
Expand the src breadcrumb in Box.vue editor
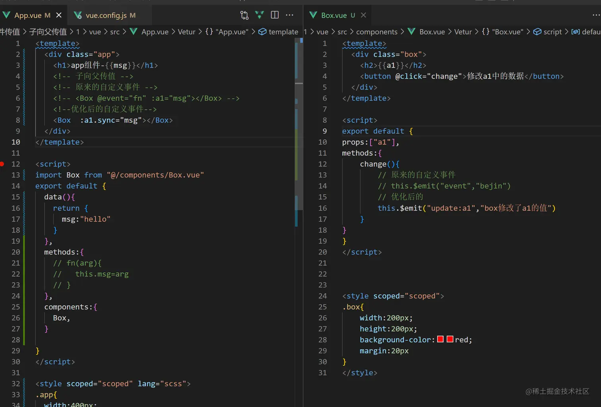click(342, 32)
